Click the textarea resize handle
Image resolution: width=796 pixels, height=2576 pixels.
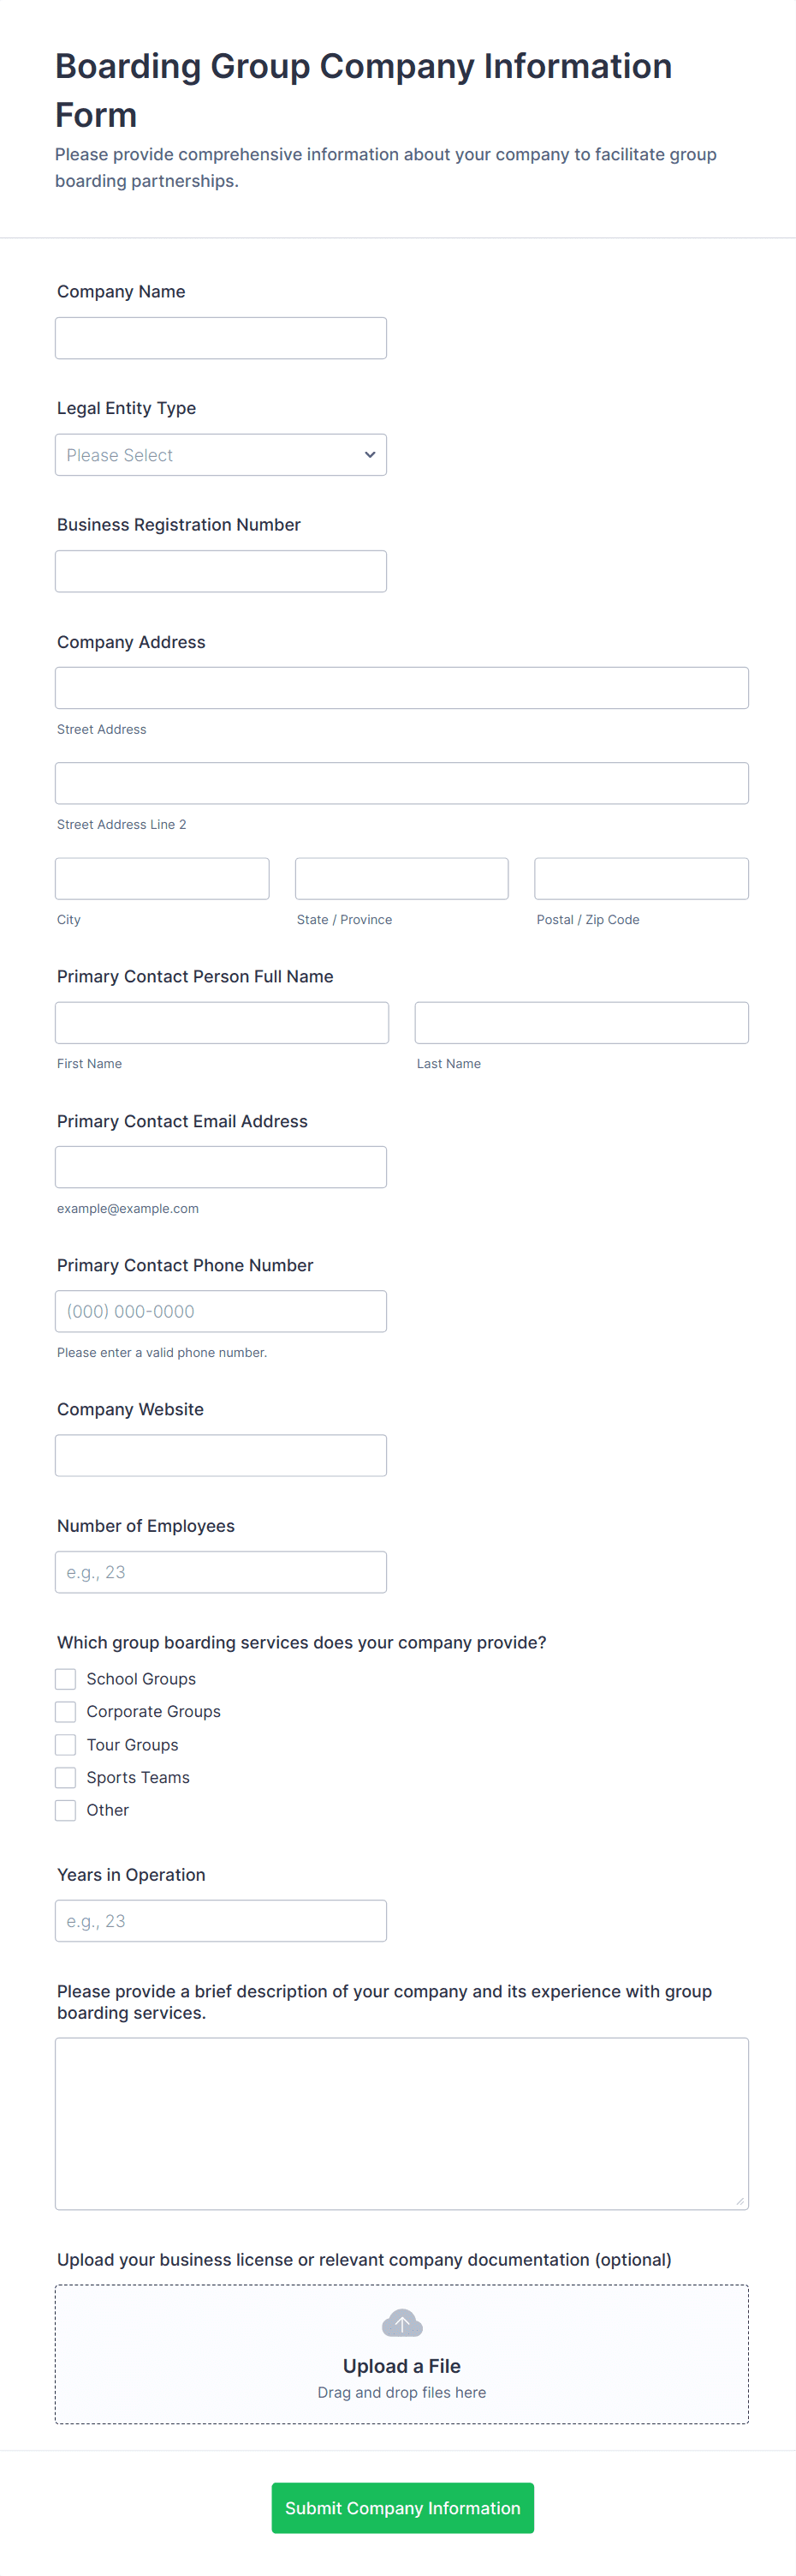pyautogui.click(x=739, y=2200)
